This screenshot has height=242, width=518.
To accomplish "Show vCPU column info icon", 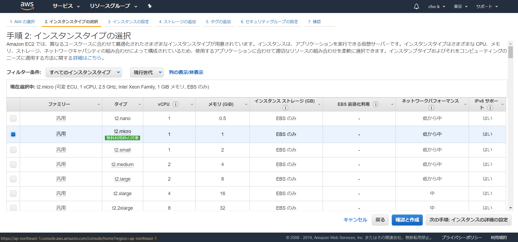I will click(176, 104).
